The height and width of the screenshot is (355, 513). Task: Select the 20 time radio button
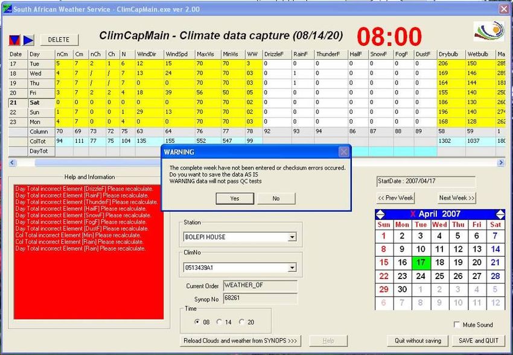tap(241, 322)
